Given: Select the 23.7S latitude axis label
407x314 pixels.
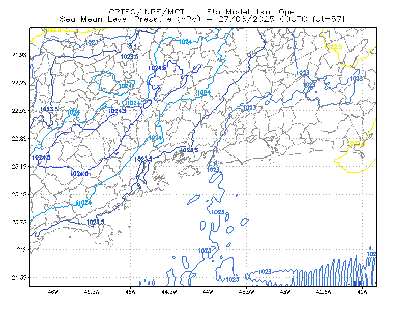Looking at the screenshot, I should coord(19,222).
